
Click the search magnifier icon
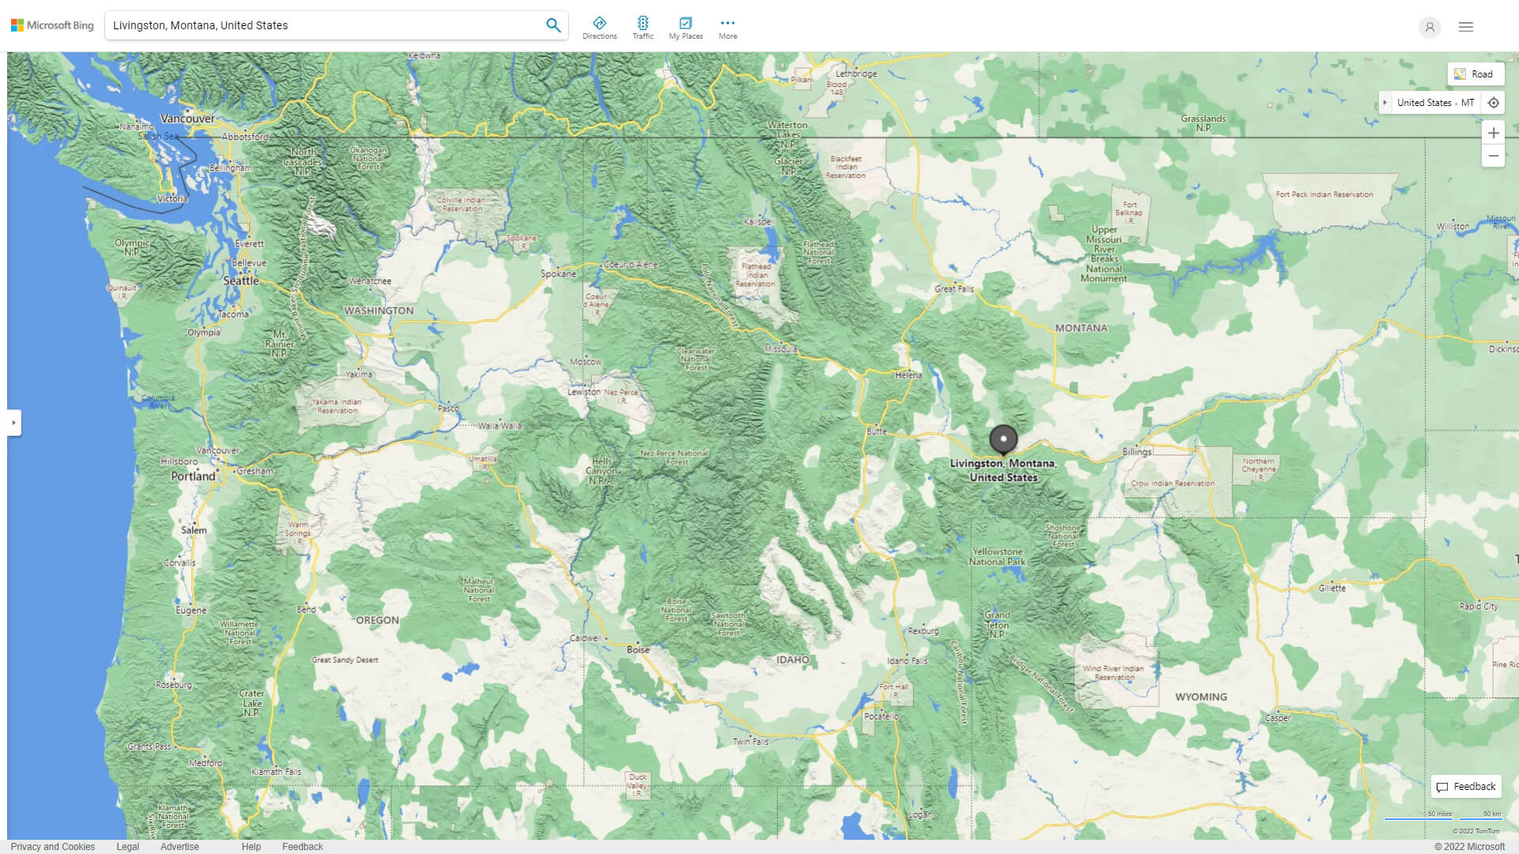[553, 25]
